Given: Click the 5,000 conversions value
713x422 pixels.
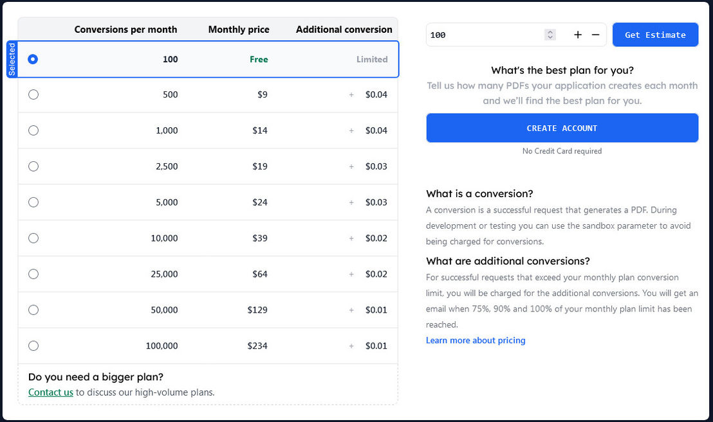Looking at the screenshot, I should coord(167,202).
